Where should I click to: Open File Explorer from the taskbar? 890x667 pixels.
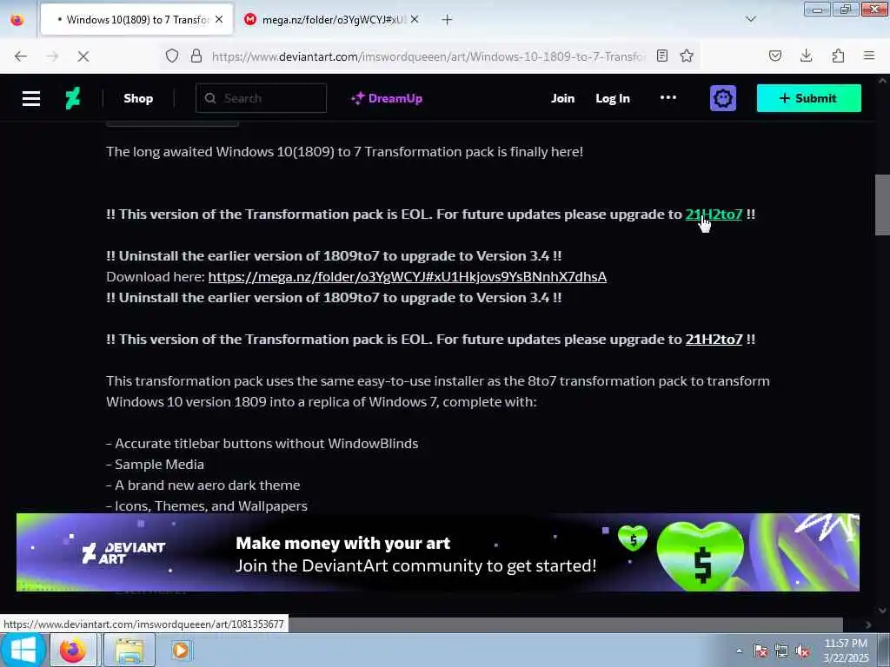[130, 650]
